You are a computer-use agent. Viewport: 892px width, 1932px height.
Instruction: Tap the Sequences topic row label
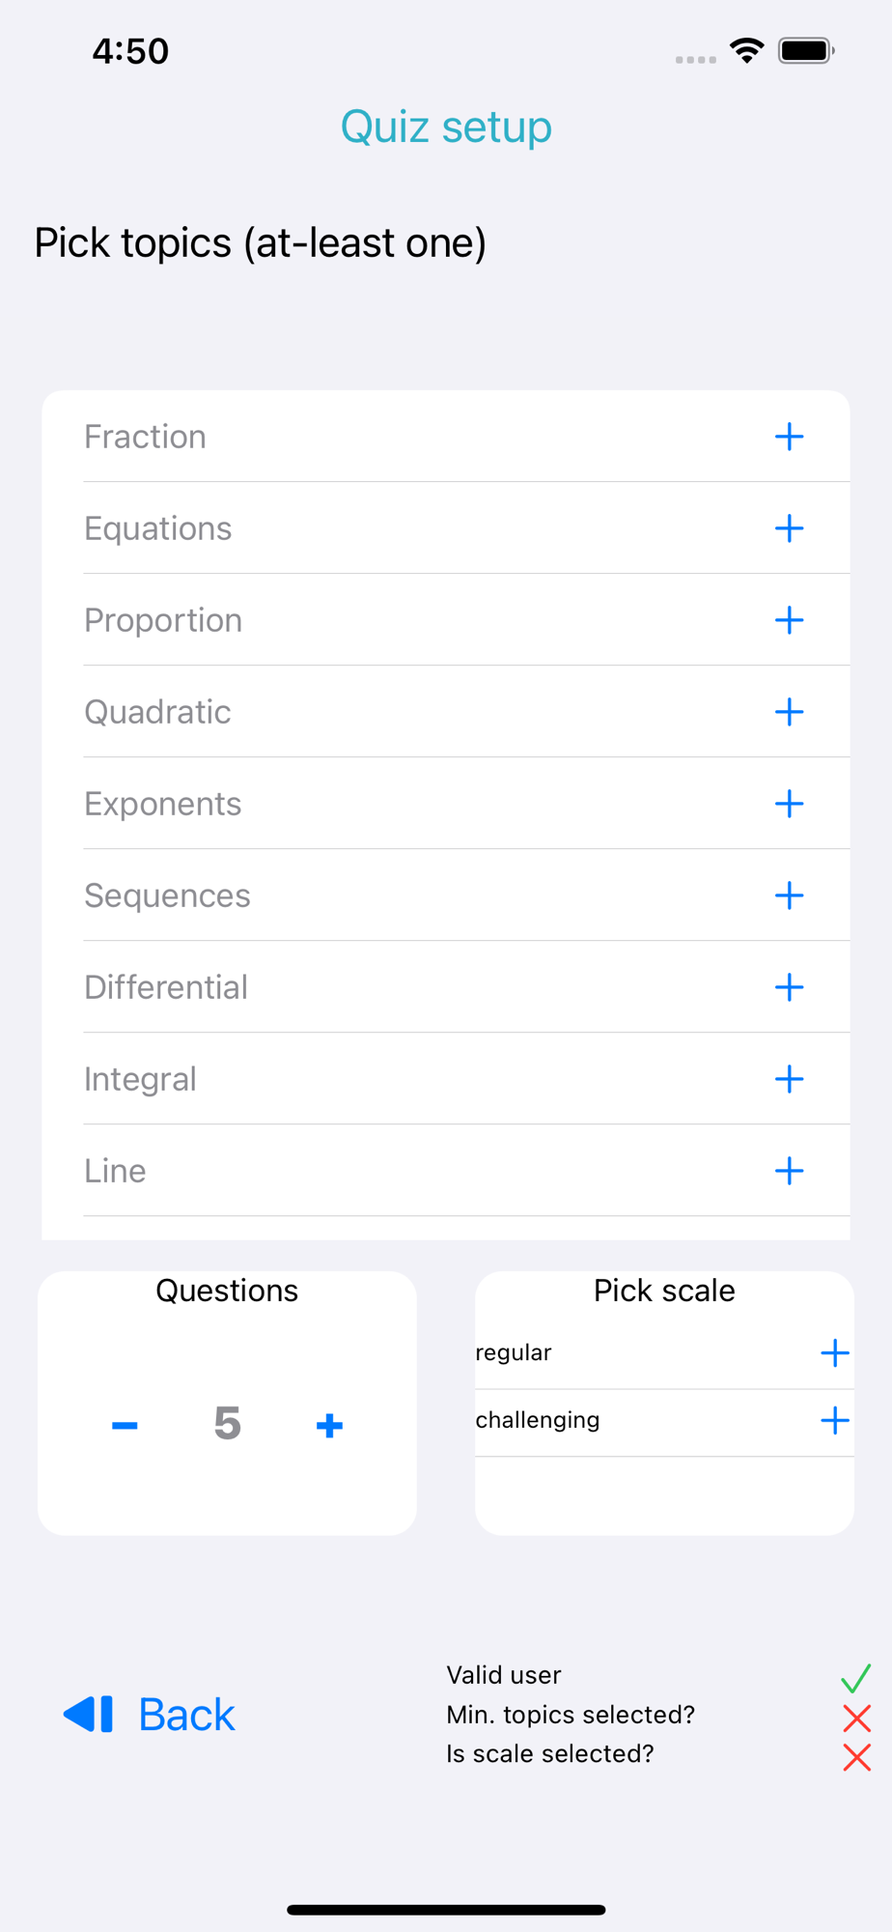coord(167,895)
